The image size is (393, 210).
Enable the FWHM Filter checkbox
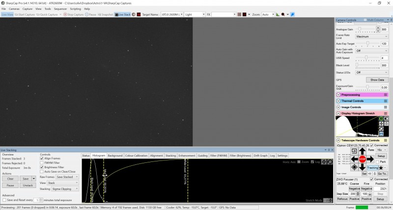[42, 163]
